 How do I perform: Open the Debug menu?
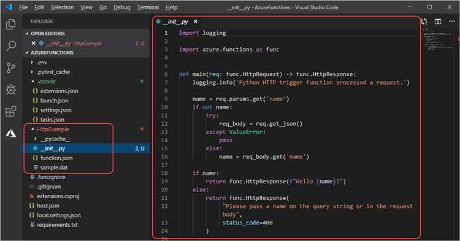coord(122,7)
